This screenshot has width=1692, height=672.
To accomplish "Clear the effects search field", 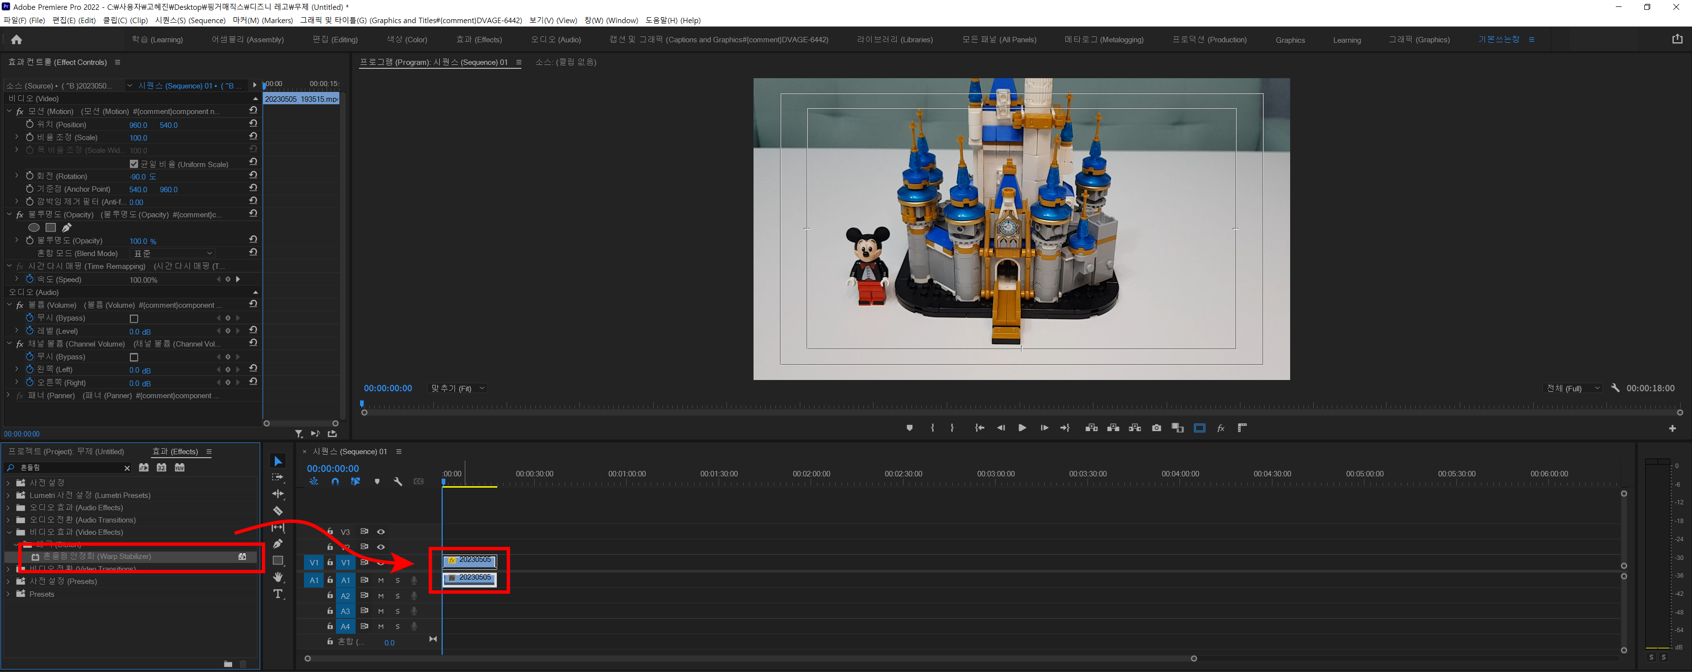I will tap(127, 468).
